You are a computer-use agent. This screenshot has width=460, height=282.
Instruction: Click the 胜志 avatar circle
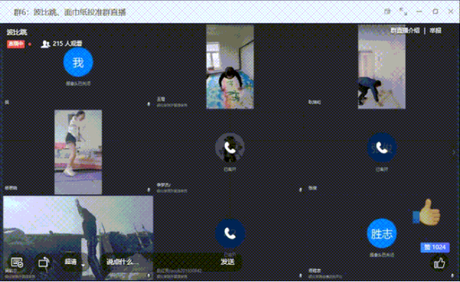tap(382, 233)
